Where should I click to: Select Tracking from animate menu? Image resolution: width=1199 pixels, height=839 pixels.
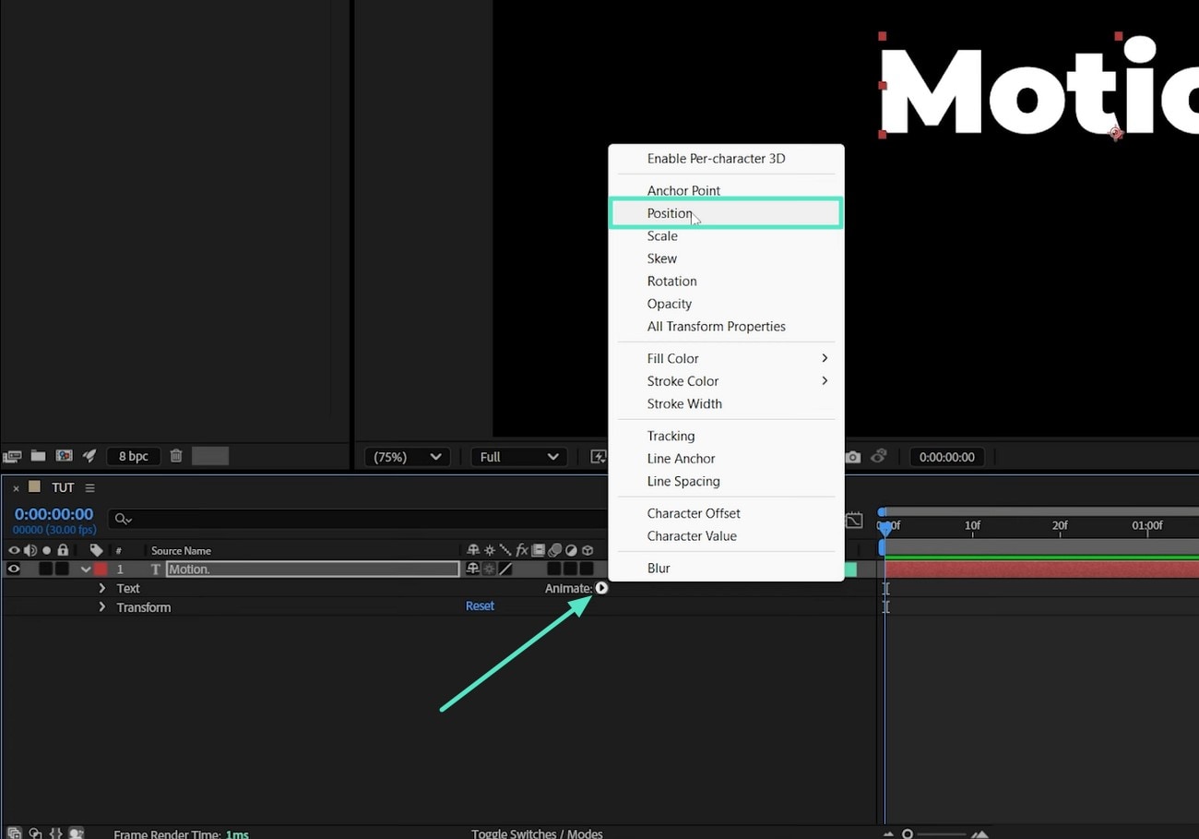726,437
